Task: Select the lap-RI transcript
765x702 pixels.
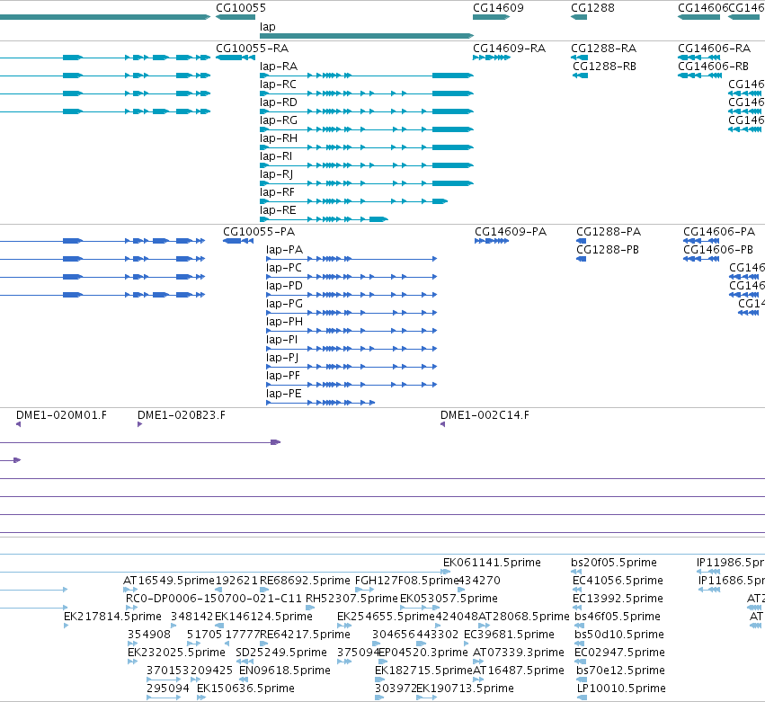Action: pyautogui.click(x=367, y=165)
